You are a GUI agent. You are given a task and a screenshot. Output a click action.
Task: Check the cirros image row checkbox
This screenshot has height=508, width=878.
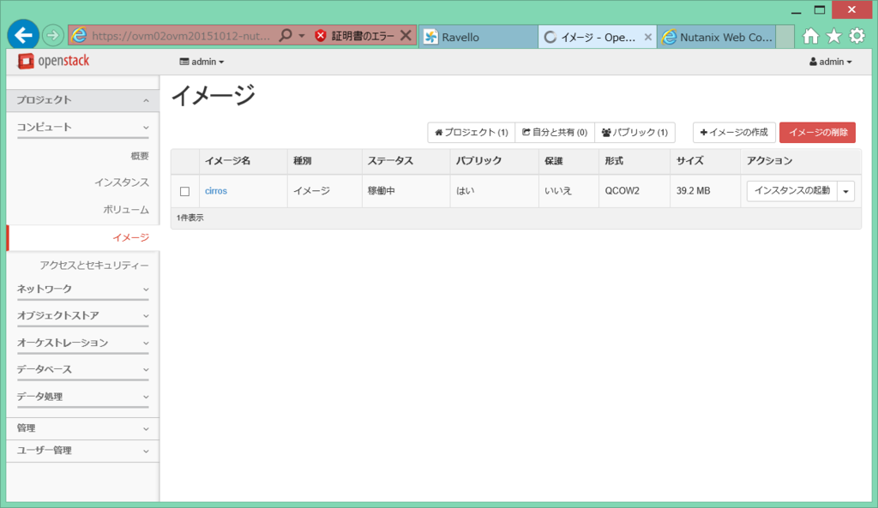click(x=185, y=190)
